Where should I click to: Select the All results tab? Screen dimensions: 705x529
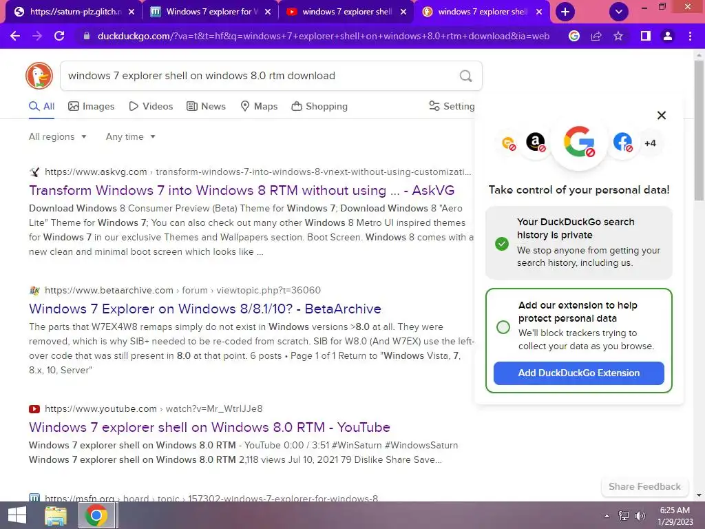[42, 107]
